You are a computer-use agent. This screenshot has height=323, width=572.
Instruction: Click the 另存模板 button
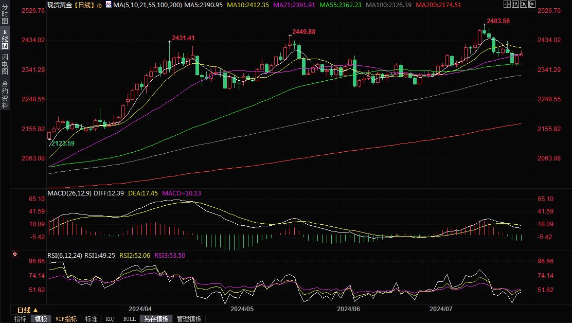[156, 319]
